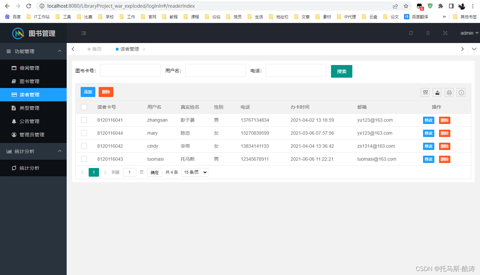
Task: Open the browser side panel icon
Action: [x=451, y=6]
